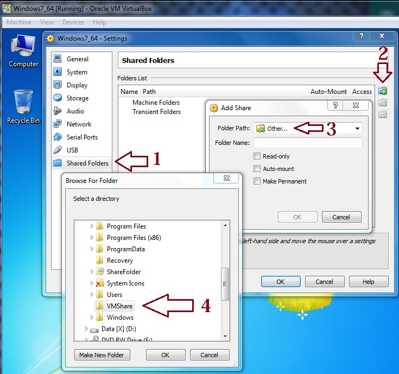Click the Add Share help question-mark button
Image resolution: width=399 pixels, height=374 pixels.
335,105
